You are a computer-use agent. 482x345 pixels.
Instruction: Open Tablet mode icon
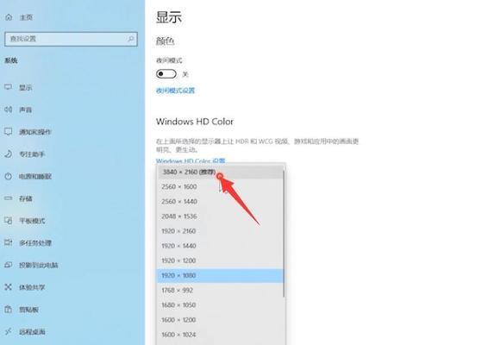[x=9, y=221]
